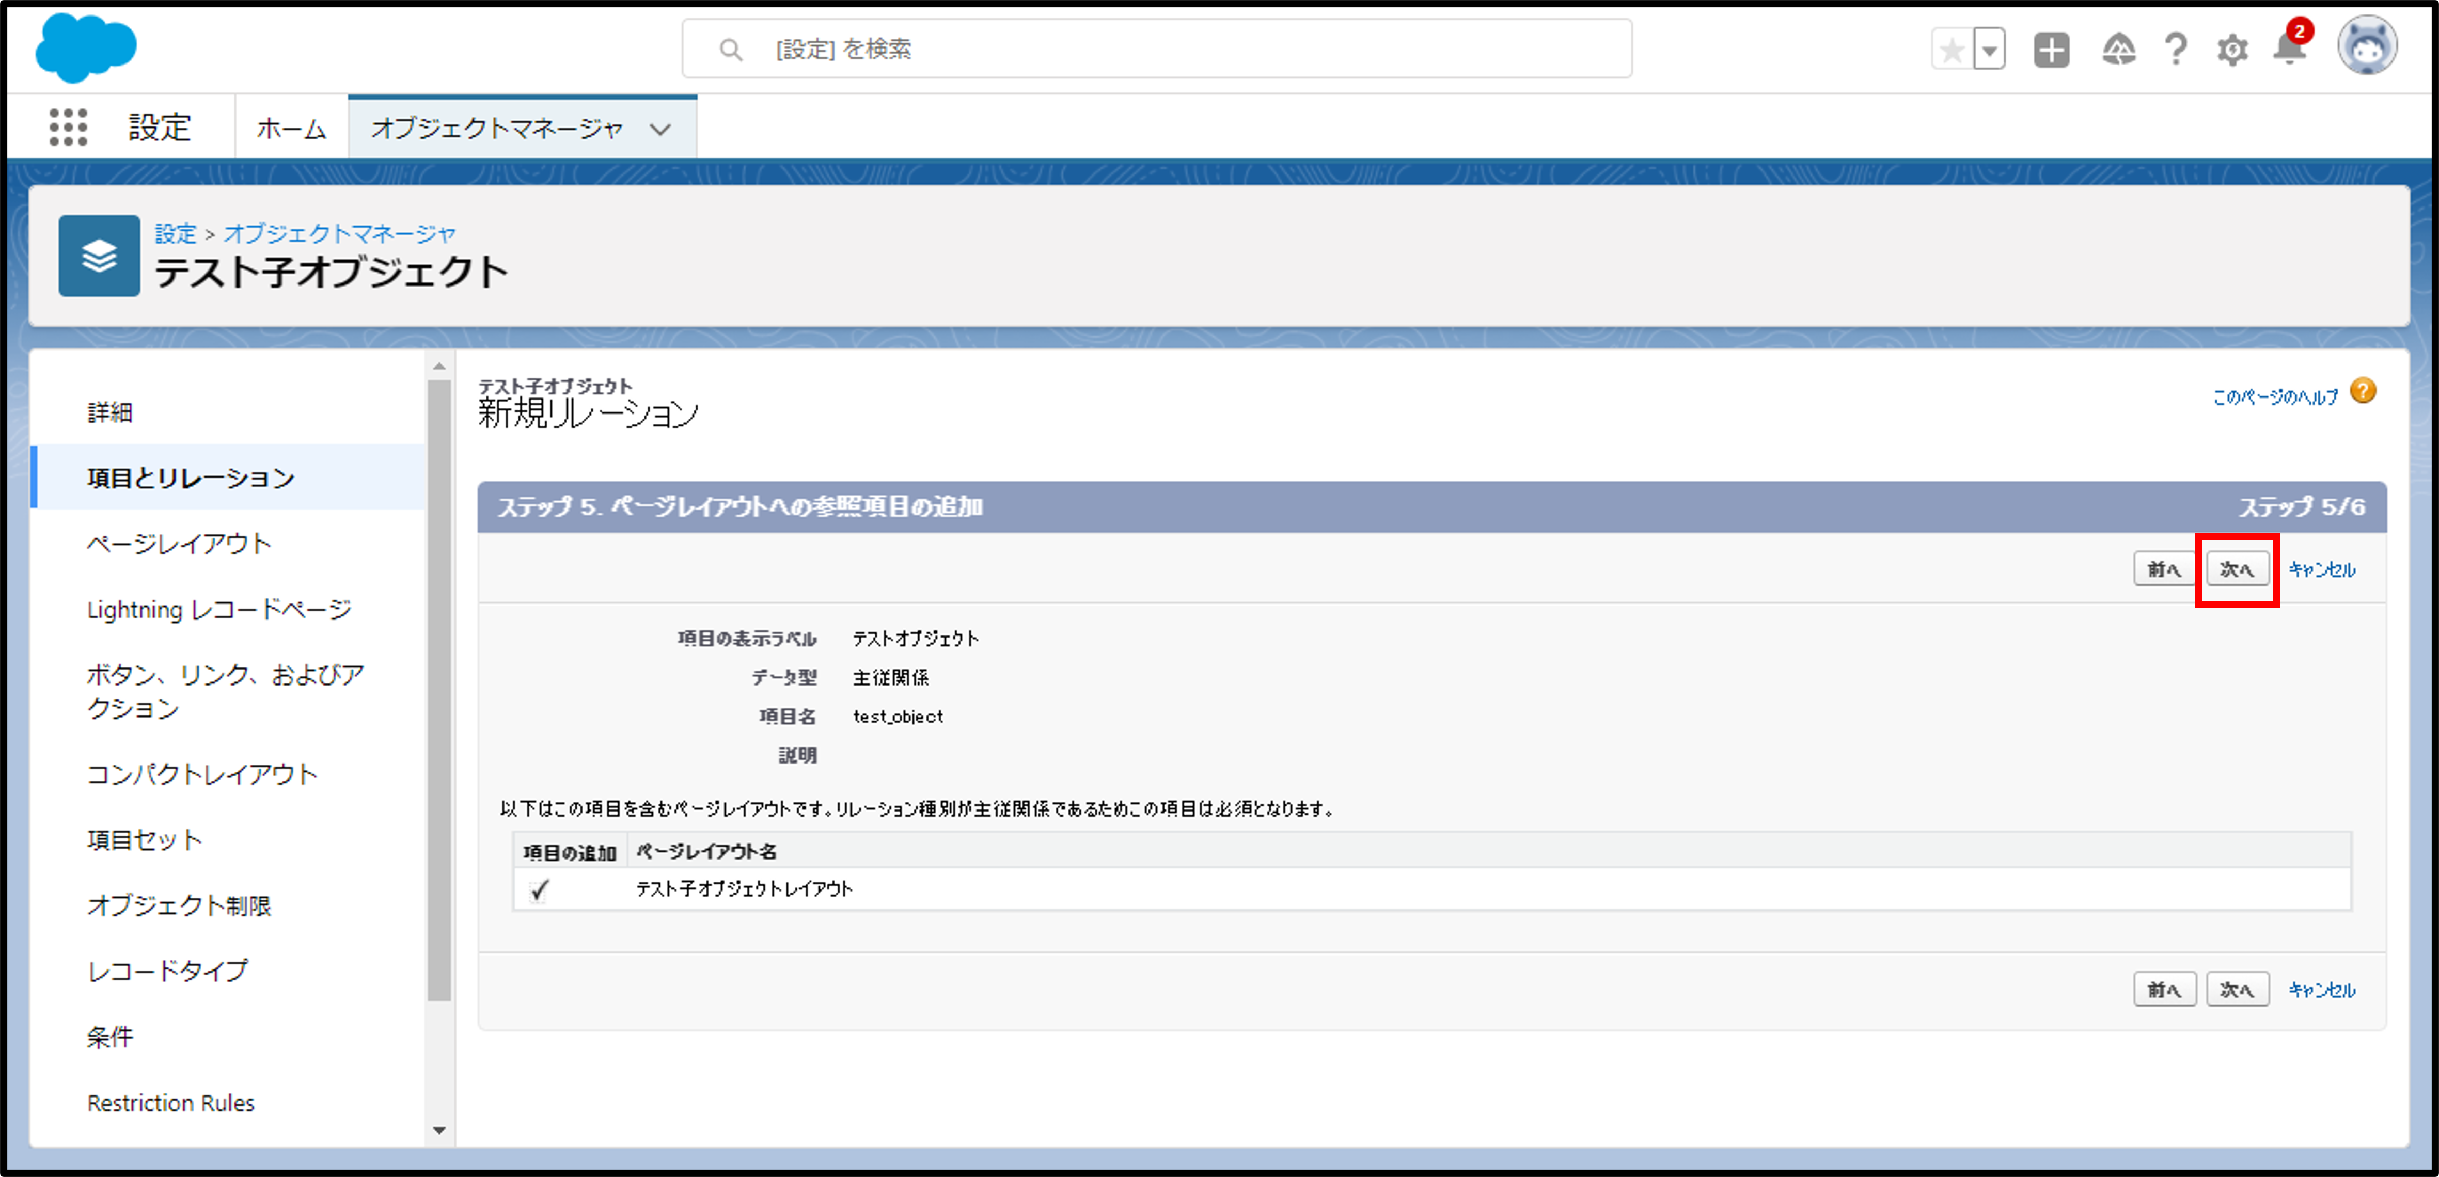
Task: Click the Trailhead guidance icon
Action: point(2118,49)
